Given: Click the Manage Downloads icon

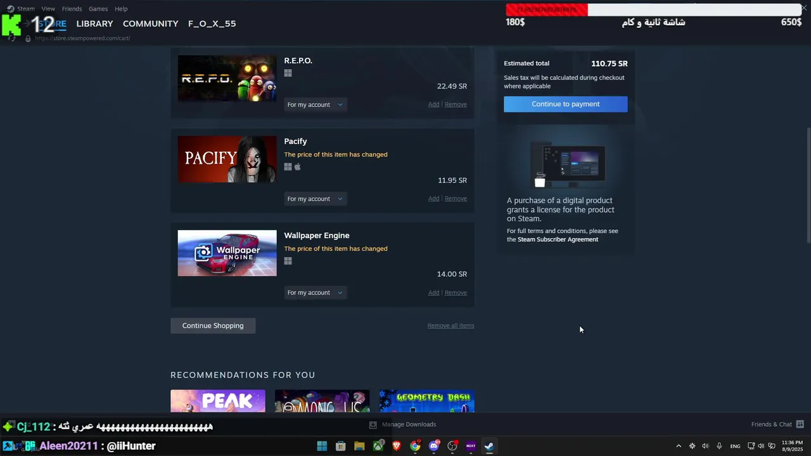Looking at the screenshot, I should [x=373, y=424].
